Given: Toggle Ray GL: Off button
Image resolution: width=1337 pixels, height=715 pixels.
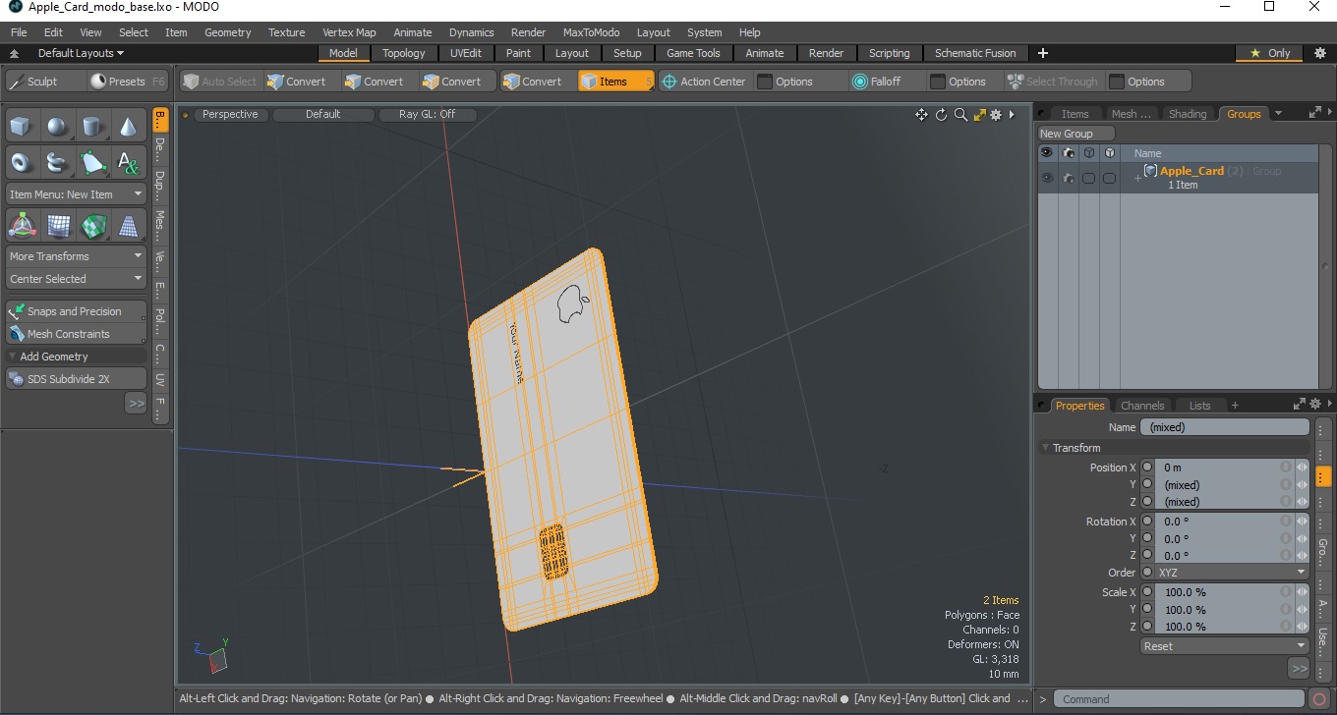Looking at the screenshot, I should [x=427, y=114].
